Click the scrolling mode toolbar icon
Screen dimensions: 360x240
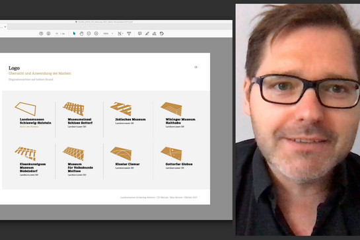(x=129, y=34)
